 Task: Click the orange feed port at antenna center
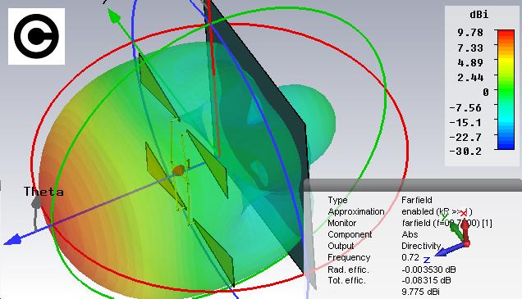tap(178, 170)
